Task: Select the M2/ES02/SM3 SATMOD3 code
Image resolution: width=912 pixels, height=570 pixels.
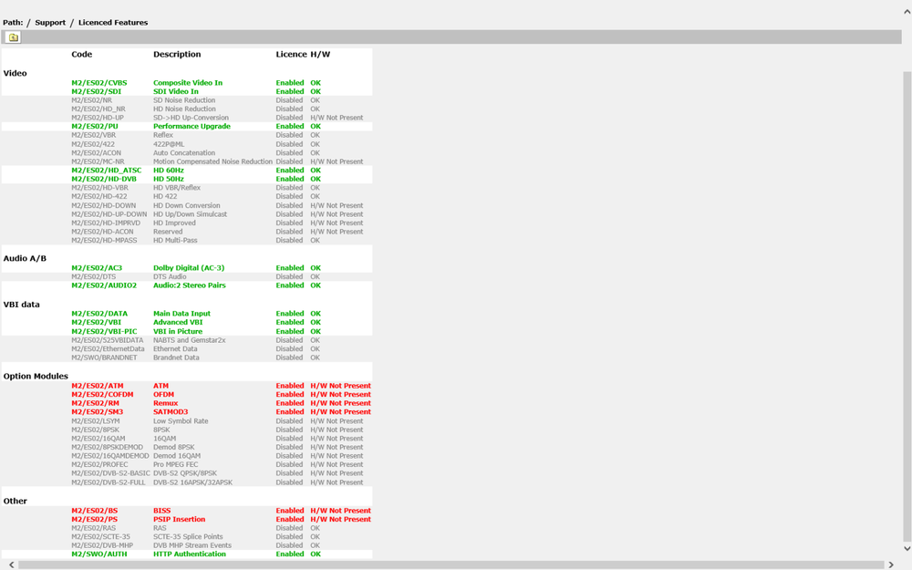Action: (x=97, y=412)
